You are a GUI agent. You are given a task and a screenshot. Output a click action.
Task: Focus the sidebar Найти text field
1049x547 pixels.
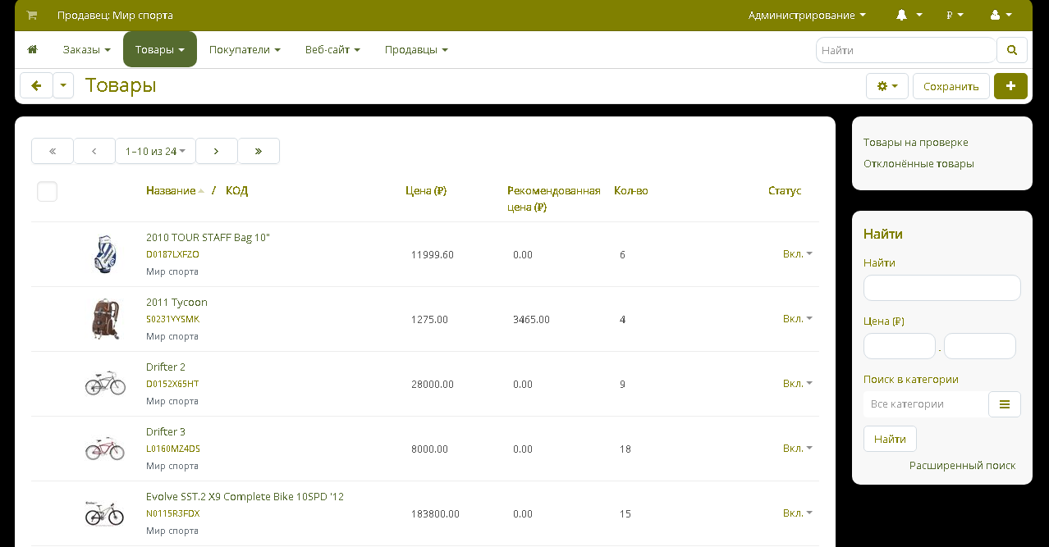pyautogui.click(x=941, y=288)
